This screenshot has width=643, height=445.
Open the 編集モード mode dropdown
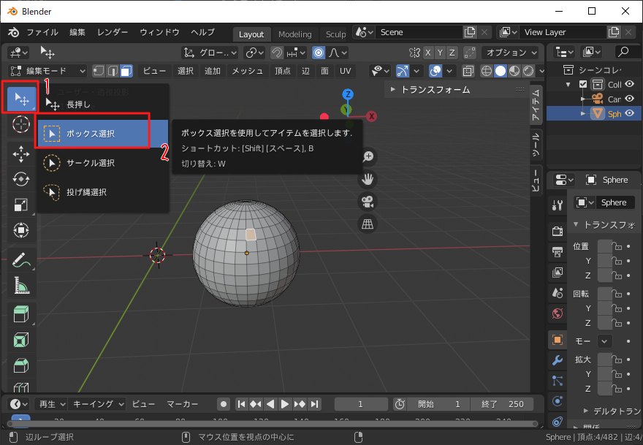47,71
